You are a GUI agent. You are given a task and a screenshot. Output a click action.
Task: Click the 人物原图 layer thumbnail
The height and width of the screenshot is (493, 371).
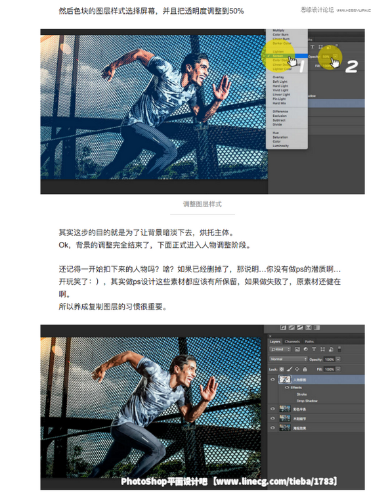pos(285,379)
